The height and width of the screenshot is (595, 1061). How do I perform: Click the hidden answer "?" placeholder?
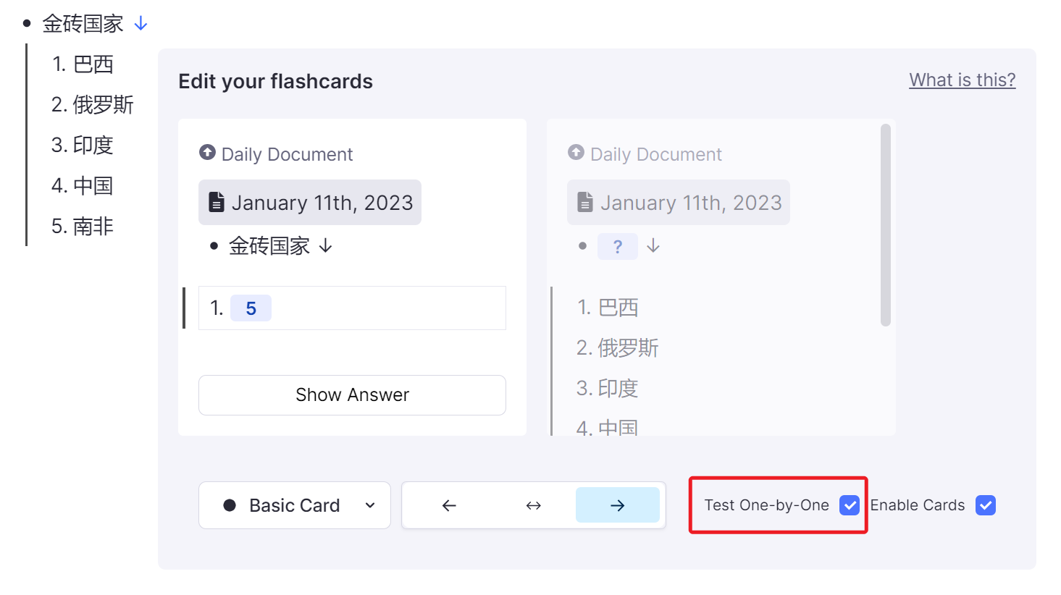(x=617, y=247)
